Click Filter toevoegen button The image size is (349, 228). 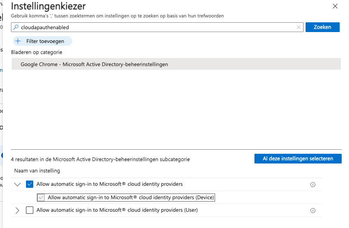(x=43, y=41)
